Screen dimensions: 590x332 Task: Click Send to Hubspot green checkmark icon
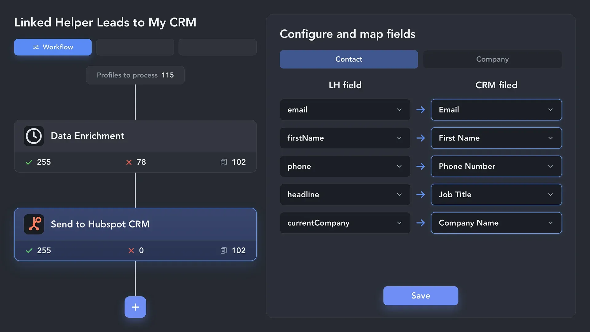click(29, 251)
